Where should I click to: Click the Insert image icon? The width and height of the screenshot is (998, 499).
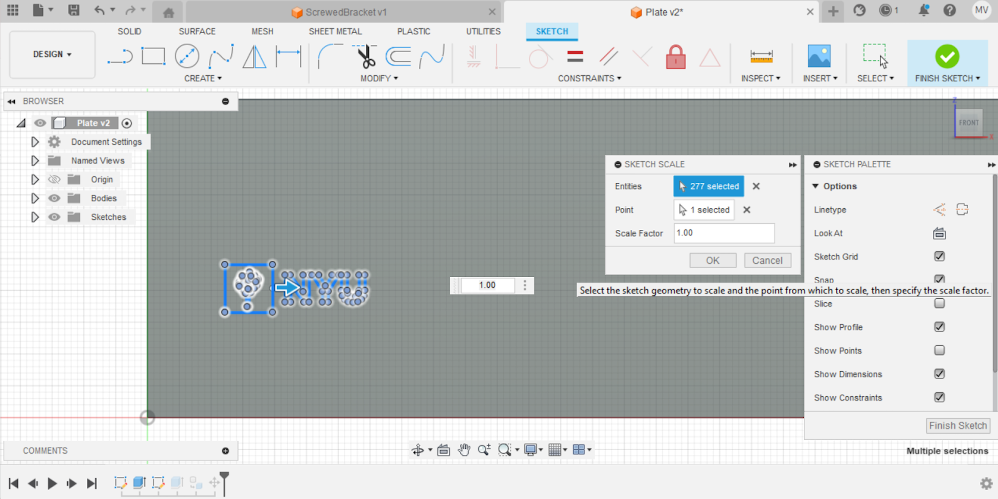click(819, 56)
